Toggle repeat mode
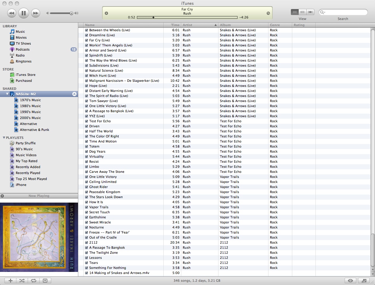This screenshot has height=285, width=375. point(34,281)
